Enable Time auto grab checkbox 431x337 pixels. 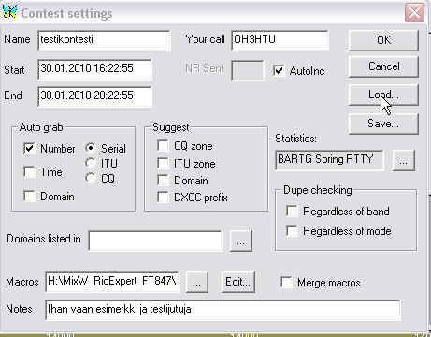point(29,171)
